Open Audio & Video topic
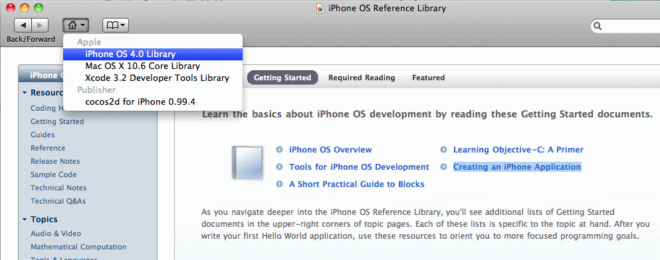The image size is (660, 260). [x=56, y=233]
